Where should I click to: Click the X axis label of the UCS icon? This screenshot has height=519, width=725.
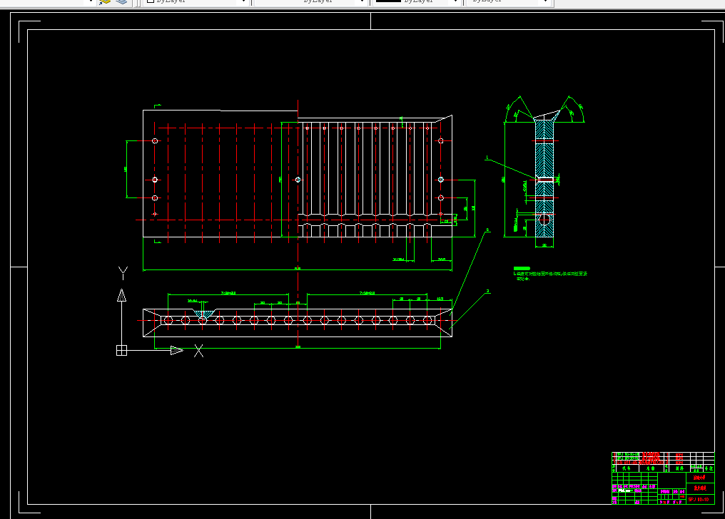click(x=198, y=351)
